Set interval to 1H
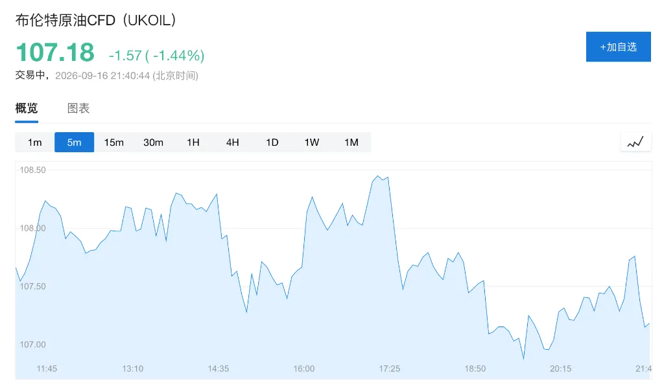Image resolution: width=664 pixels, height=390 pixels. [x=193, y=142]
